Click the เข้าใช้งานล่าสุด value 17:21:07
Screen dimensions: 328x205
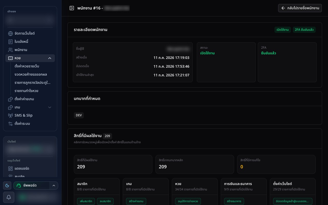[x=171, y=75]
